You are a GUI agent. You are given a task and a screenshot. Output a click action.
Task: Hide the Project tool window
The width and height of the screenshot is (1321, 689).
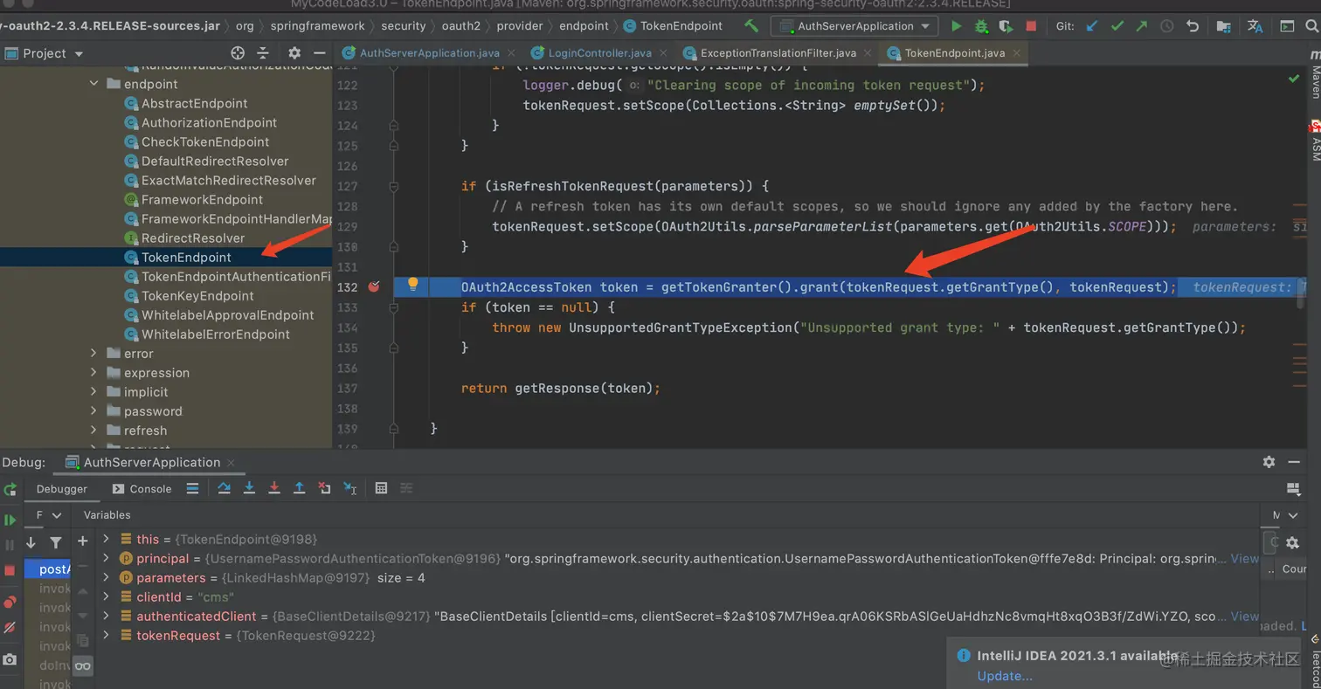pos(320,53)
